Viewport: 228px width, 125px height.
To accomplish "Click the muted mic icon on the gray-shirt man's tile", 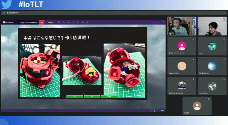I will [x=224, y=19].
